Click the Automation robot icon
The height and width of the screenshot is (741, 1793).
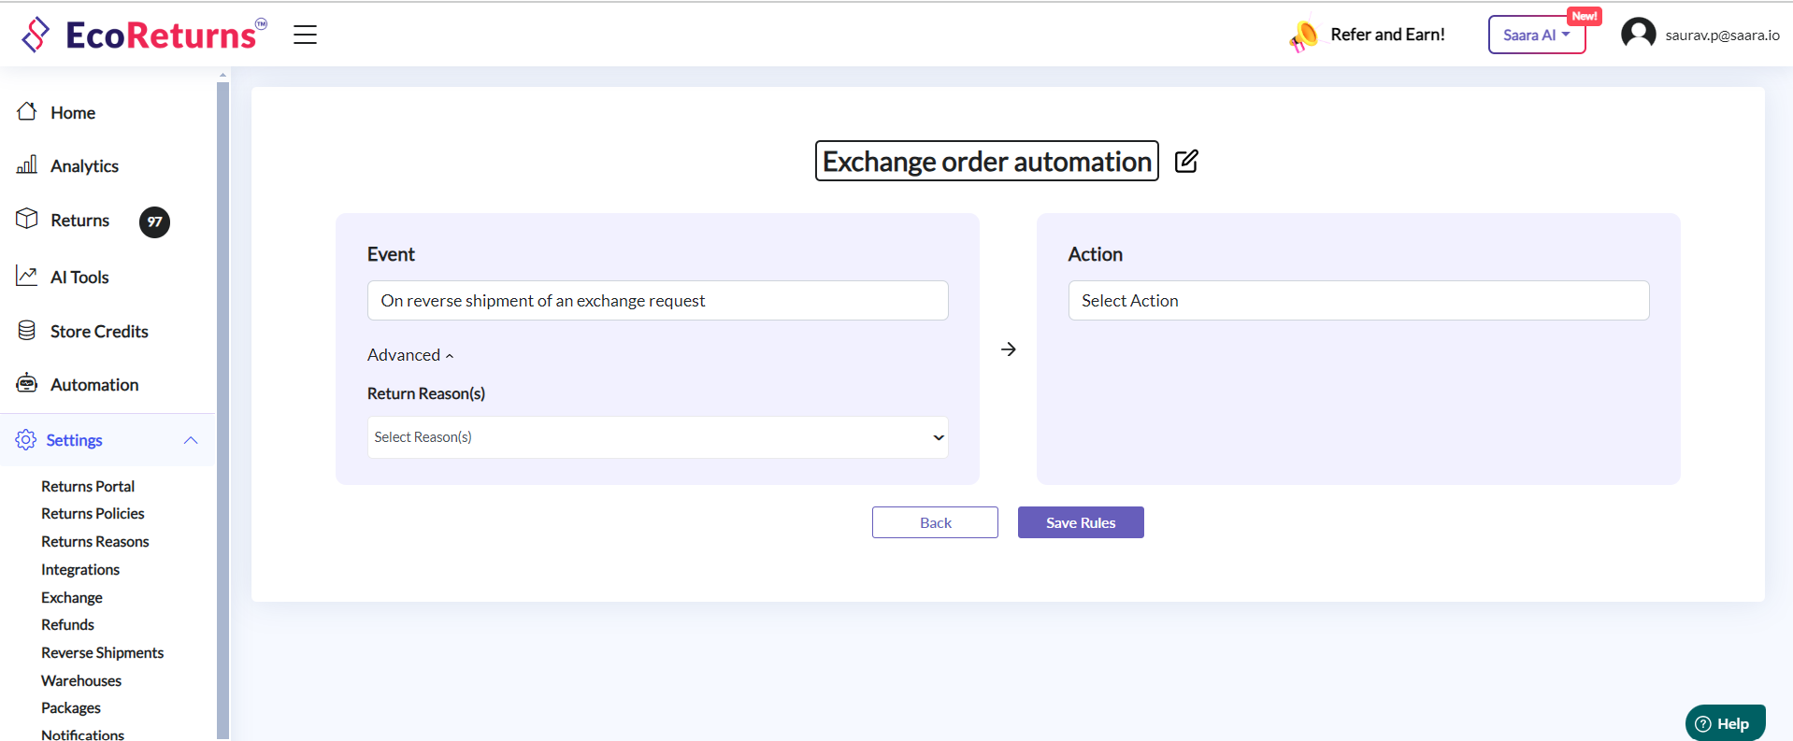(x=27, y=384)
